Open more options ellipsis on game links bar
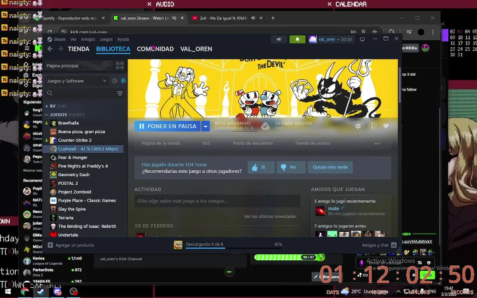 coord(377,144)
